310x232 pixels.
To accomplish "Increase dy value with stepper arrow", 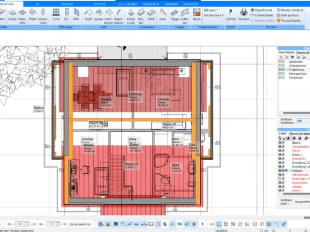I will coord(59,223).
